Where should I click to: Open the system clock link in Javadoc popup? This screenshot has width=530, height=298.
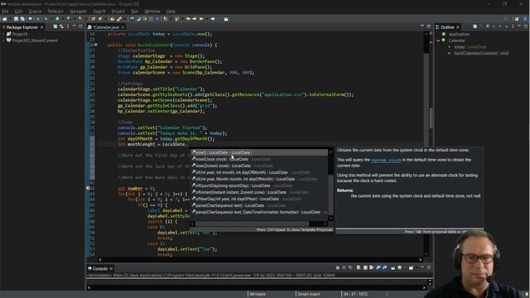pyautogui.click(x=386, y=160)
